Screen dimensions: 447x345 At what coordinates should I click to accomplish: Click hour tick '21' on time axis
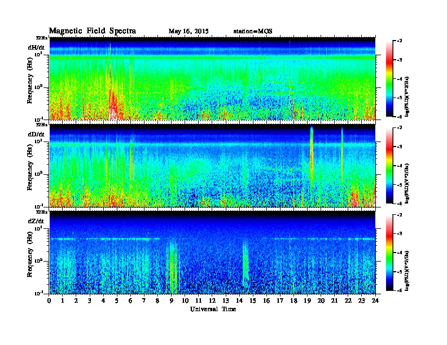(334, 301)
